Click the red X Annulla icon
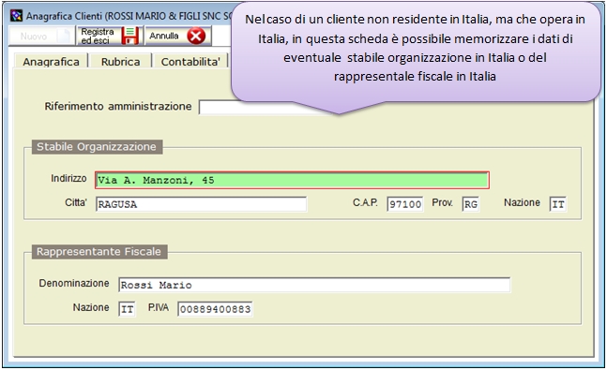Viewport: 607px width, 370px height. click(x=196, y=36)
